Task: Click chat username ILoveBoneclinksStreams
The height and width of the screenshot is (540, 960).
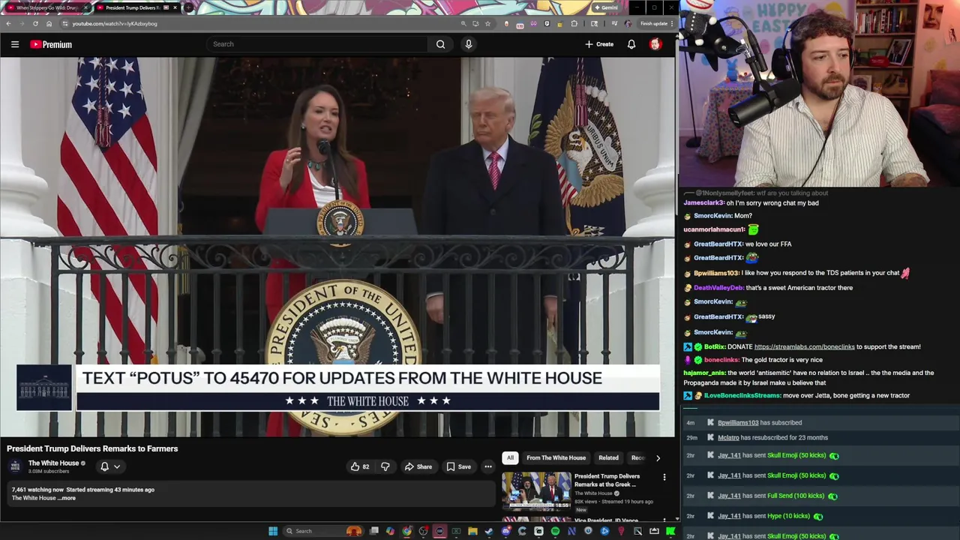Action: pos(742,395)
